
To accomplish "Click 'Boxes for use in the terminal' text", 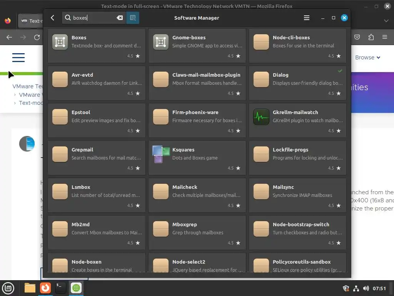I will [303, 45].
